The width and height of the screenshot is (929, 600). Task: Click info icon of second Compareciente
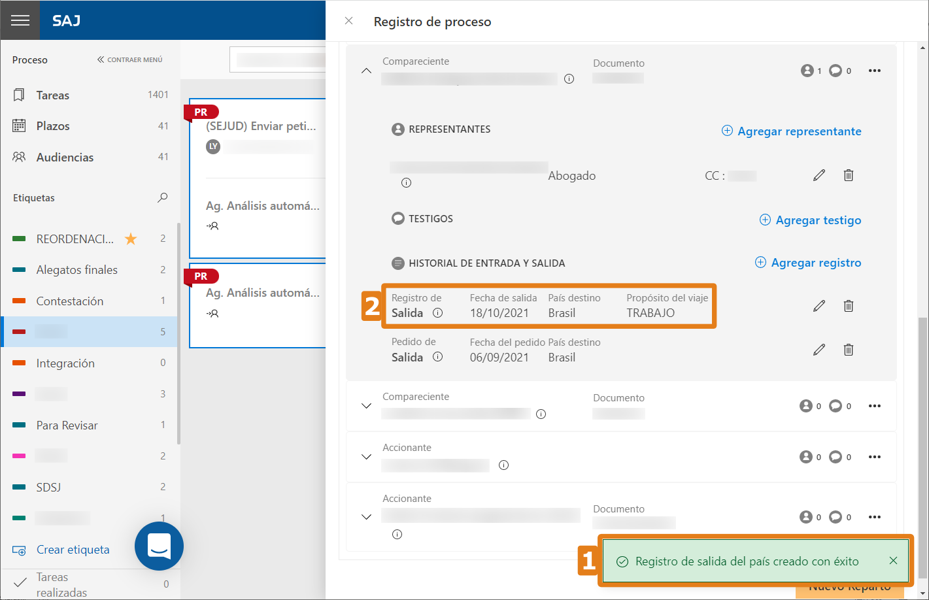click(541, 414)
